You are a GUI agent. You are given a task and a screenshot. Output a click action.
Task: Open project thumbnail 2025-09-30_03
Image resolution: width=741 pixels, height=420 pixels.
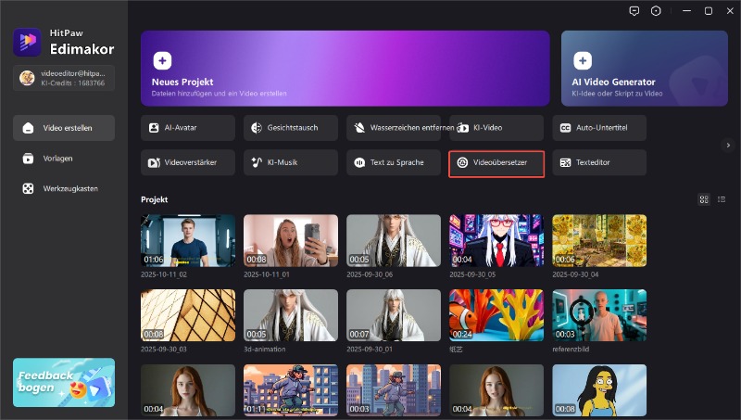tap(188, 315)
